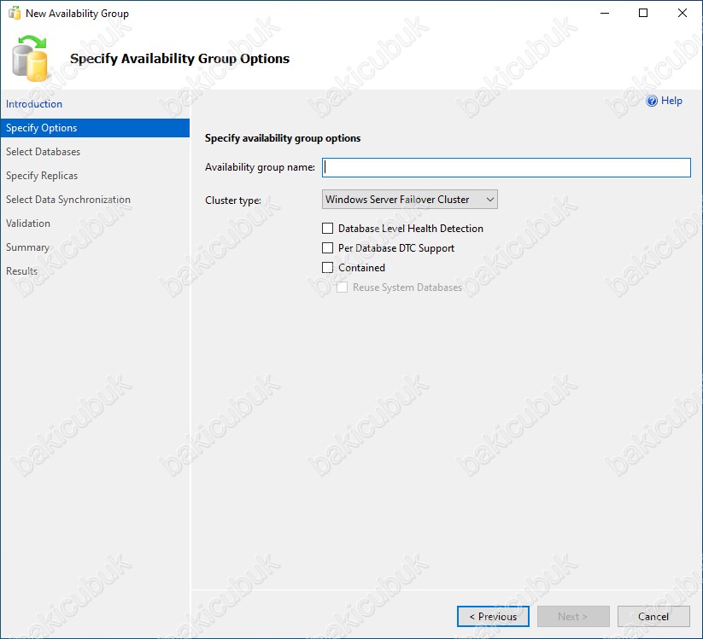Maximize the New Availability Group window

(643, 13)
